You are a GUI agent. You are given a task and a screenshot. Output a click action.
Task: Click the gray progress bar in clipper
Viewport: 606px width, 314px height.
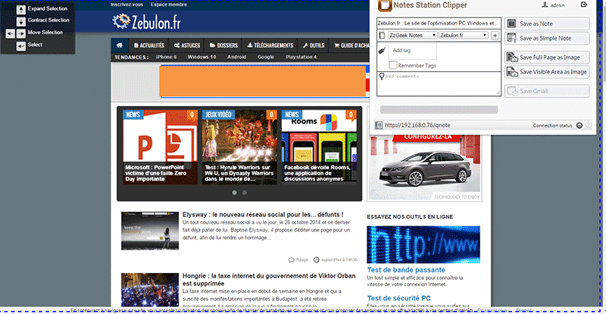click(439, 110)
